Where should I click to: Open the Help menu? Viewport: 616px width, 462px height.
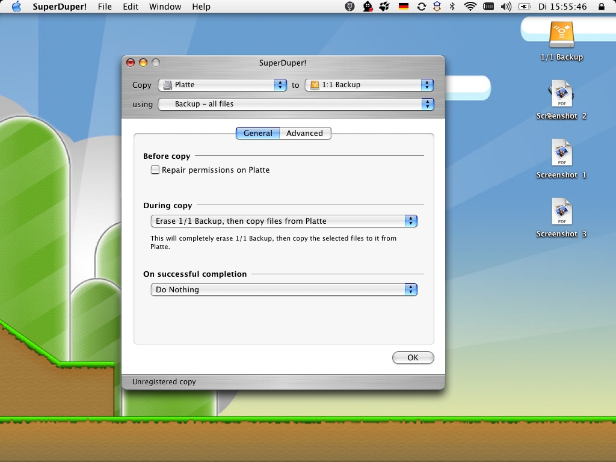pos(201,7)
